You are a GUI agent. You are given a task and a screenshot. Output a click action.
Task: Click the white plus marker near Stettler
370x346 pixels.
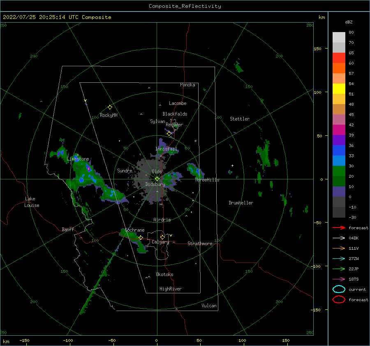point(232,165)
